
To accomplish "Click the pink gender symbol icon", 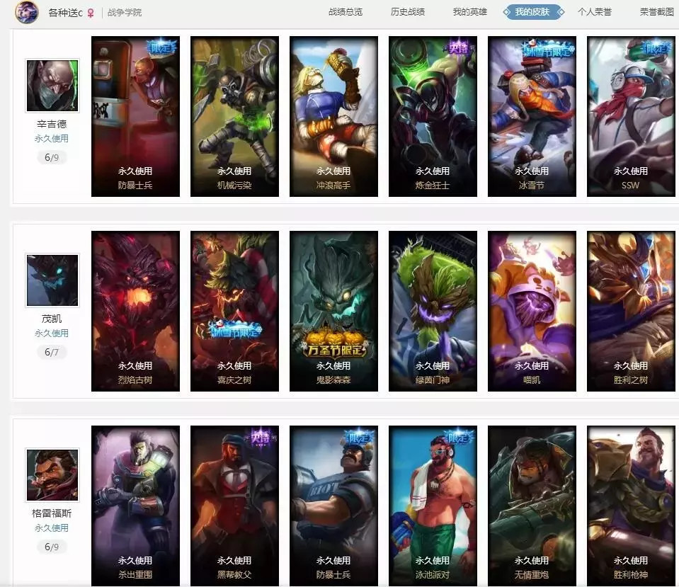I will pos(91,13).
